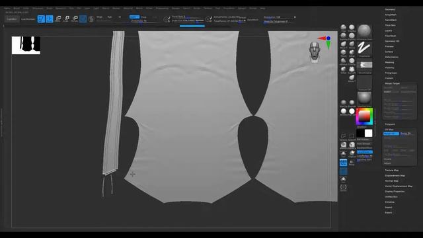
Task: Pick a hue in the color picker square
Action: (x=364, y=116)
